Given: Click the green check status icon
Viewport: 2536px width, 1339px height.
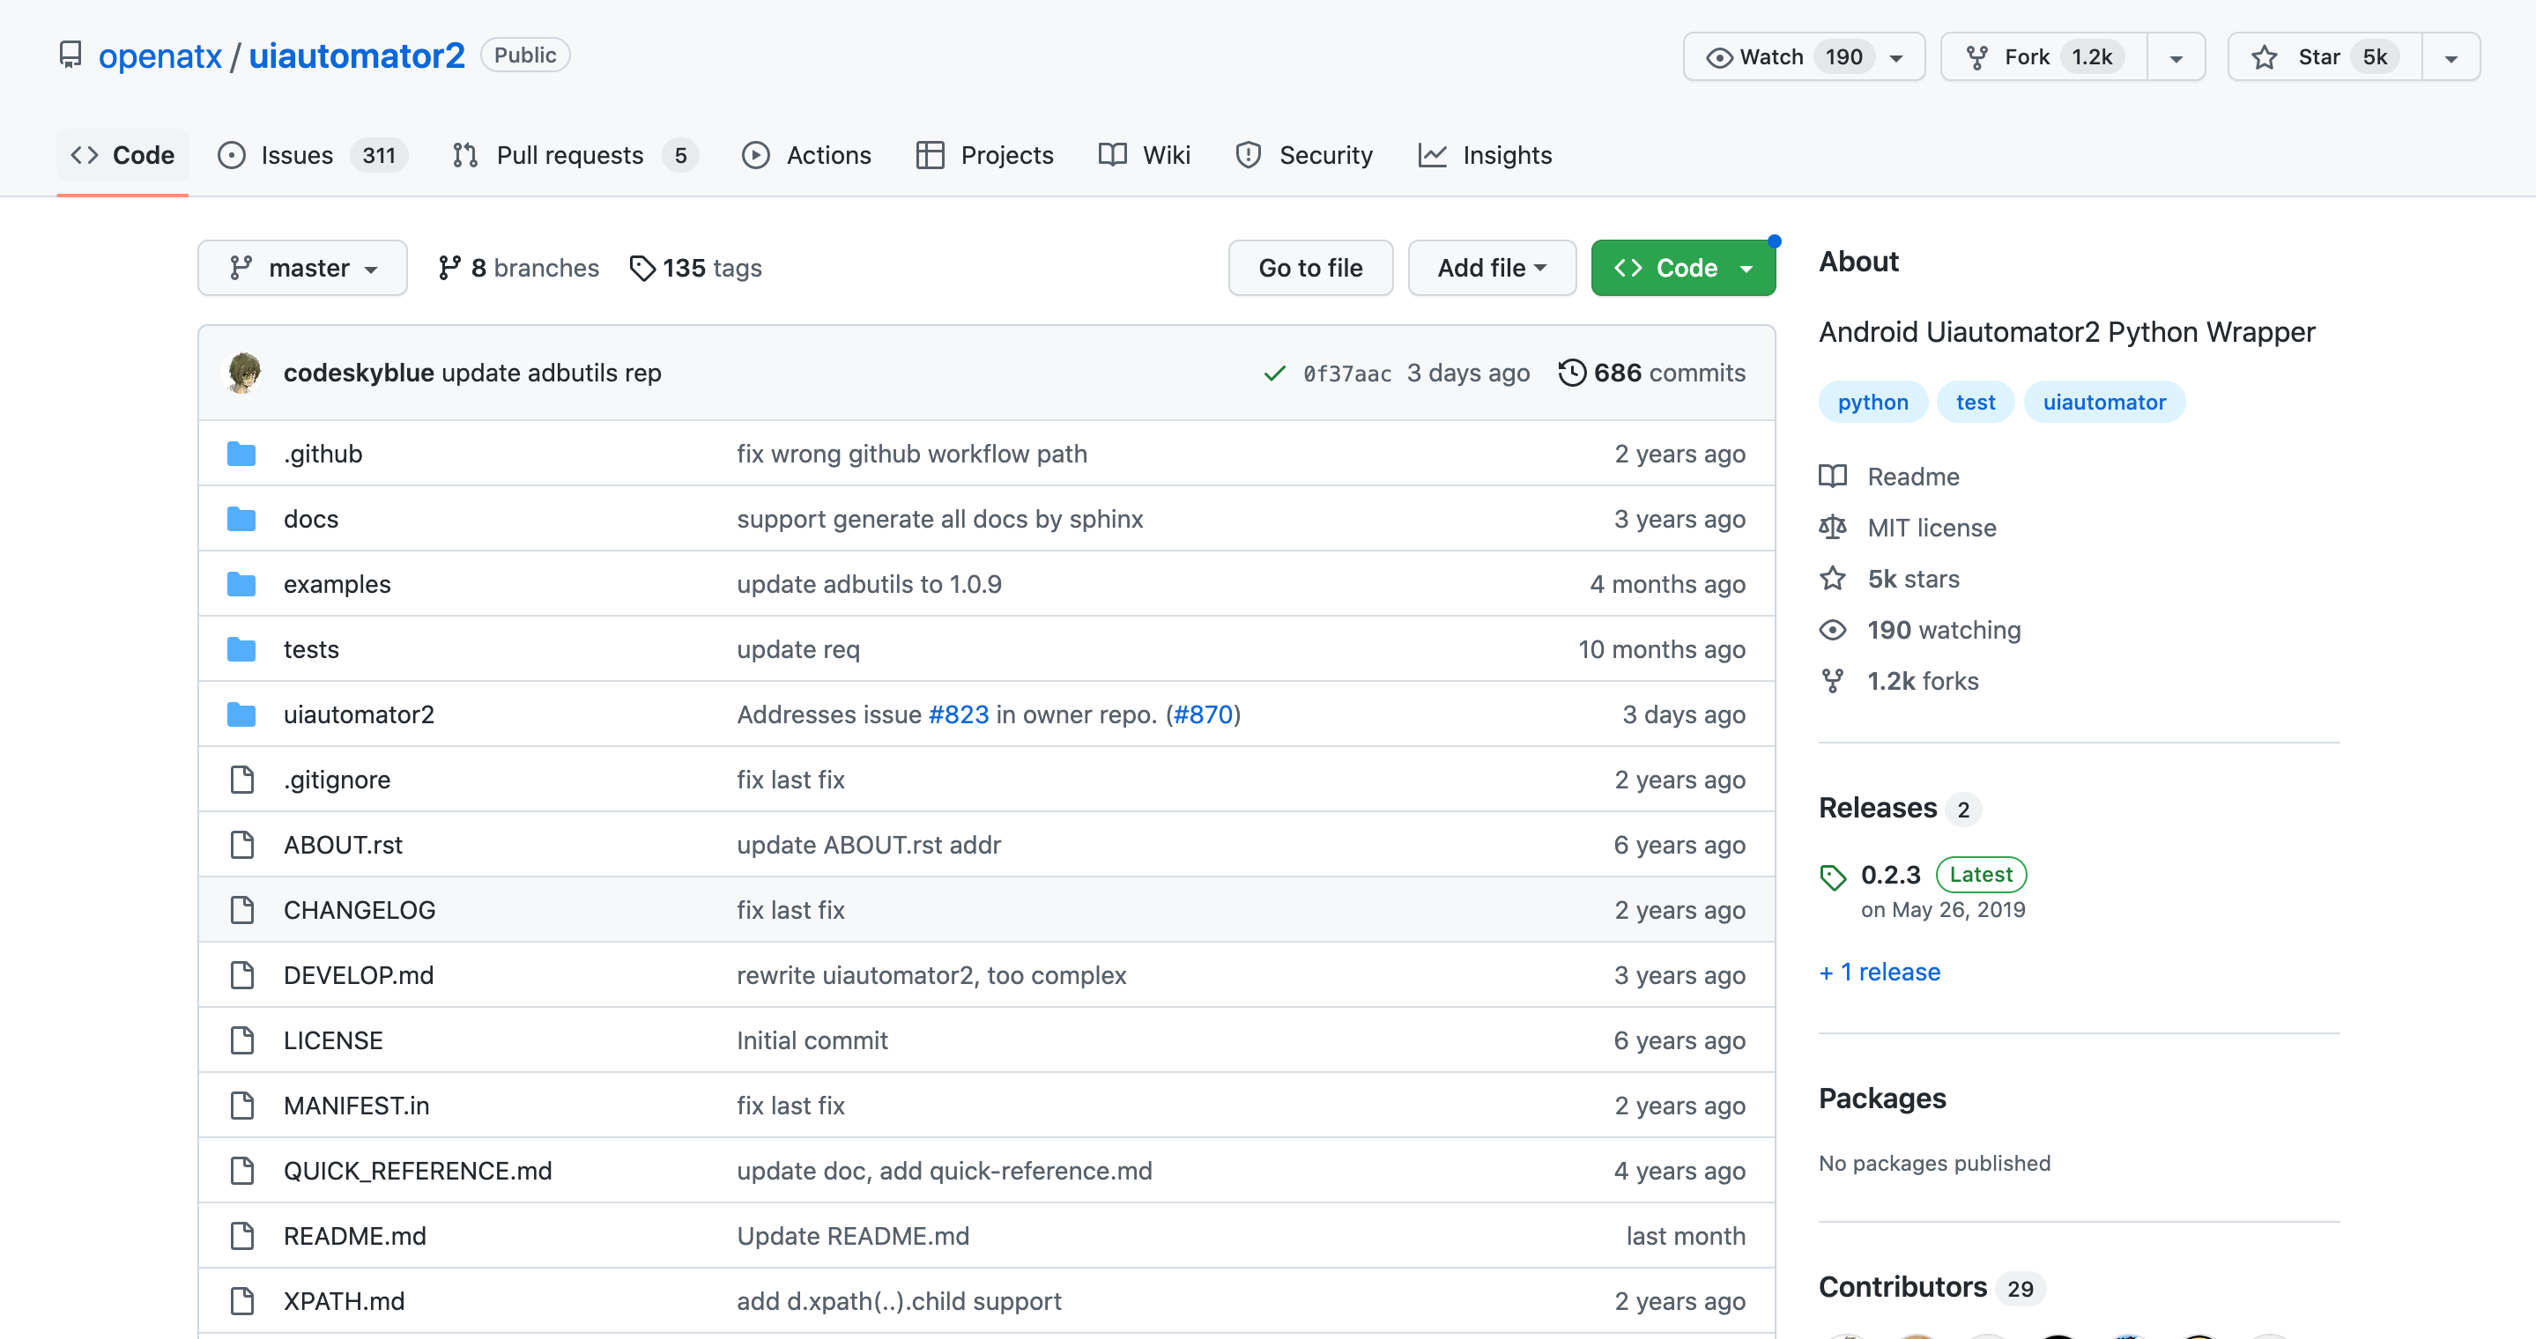Looking at the screenshot, I should tap(1274, 373).
